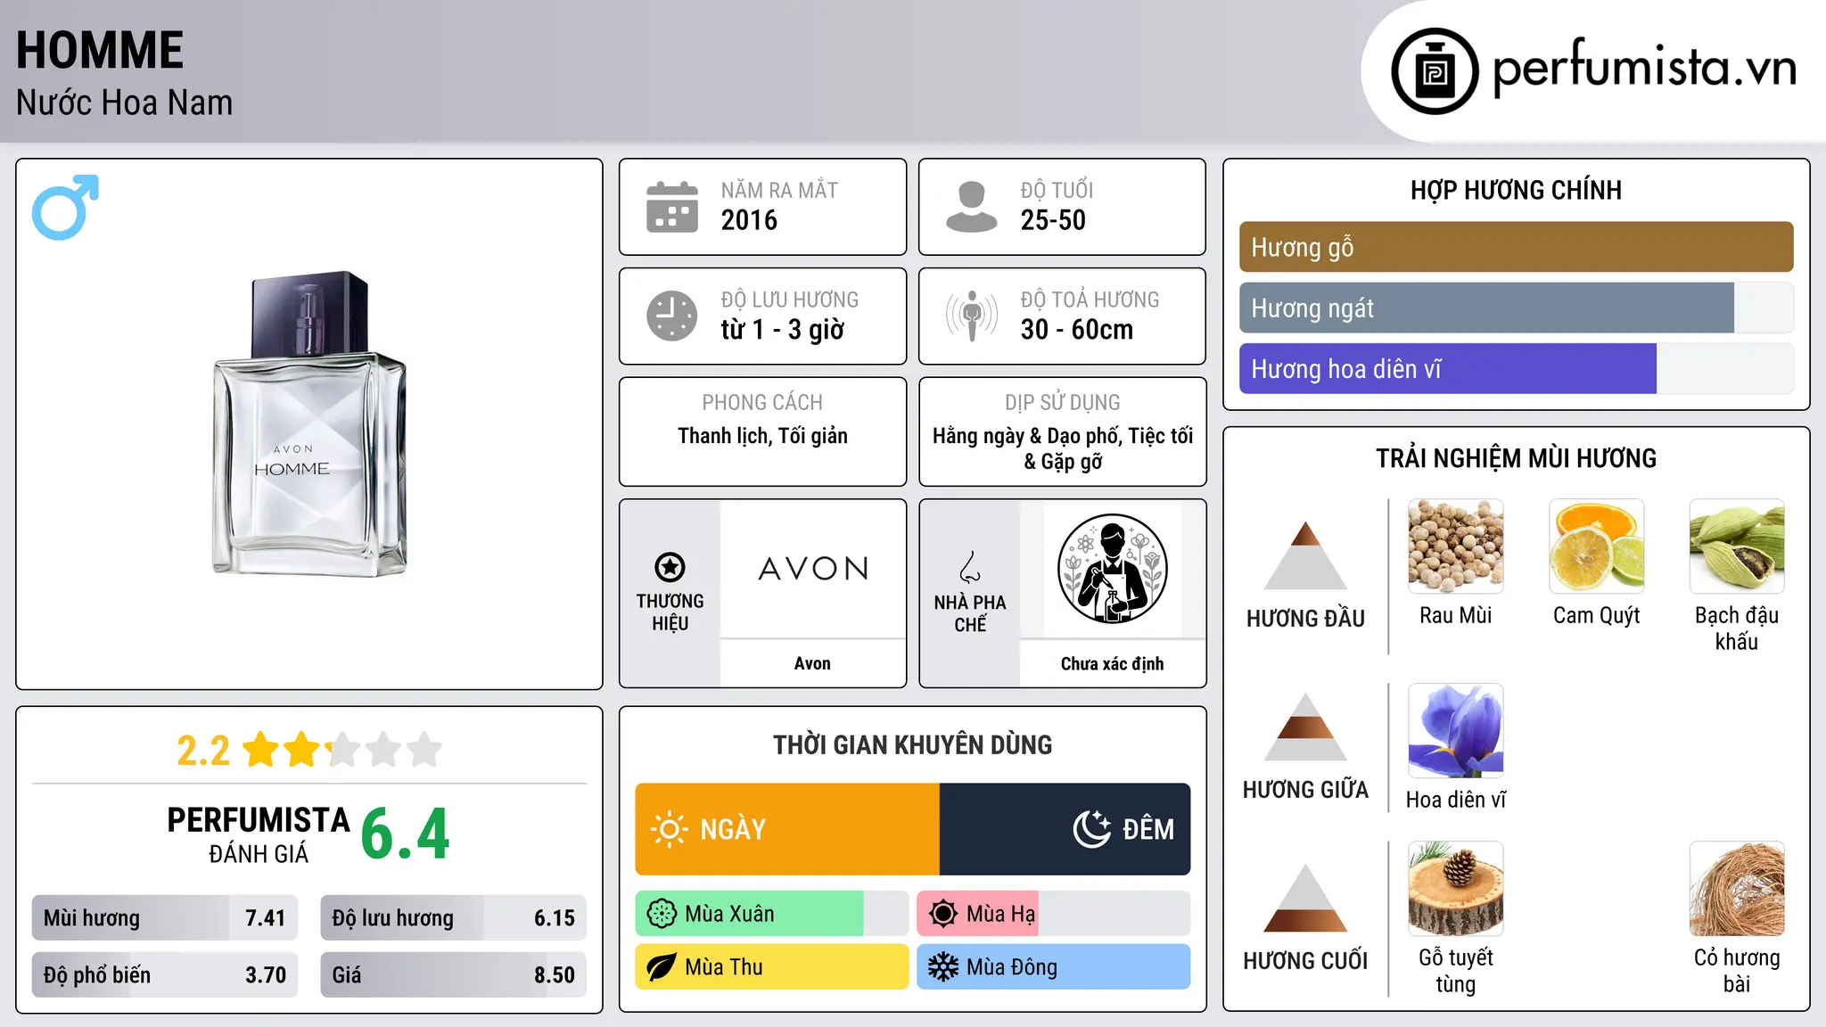Click the Trải nghiệm mùi hương heading
Image resolution: width=1826 pixels, height=1027 pixels.
pyautogui.click(x=1516, y=458)
